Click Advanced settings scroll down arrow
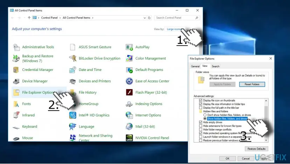This screenshot has height=164, width=290. tap(266, 140)
